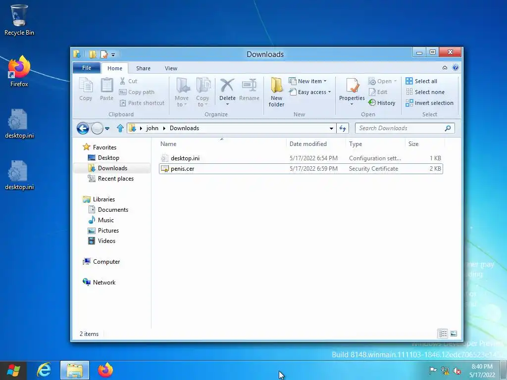Click Copy path in the ribbon
The height and width of the screenshot is (380, 507).
pos(137,92)
